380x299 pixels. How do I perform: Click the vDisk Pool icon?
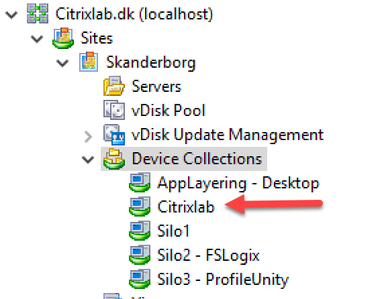coord(114,110)
